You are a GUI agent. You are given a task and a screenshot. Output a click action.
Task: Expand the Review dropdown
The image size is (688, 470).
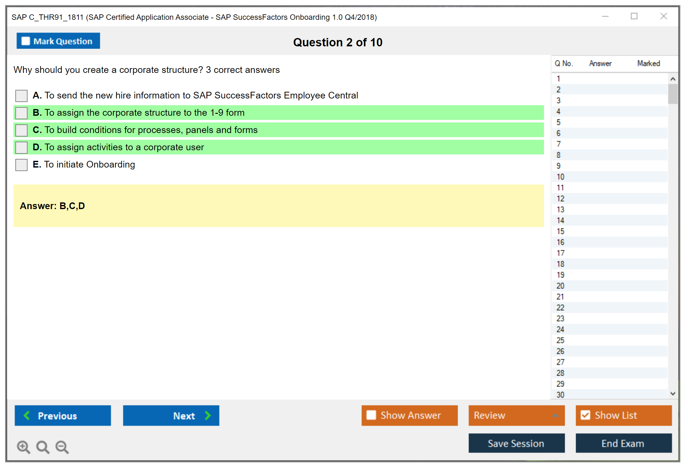(555, 415)
